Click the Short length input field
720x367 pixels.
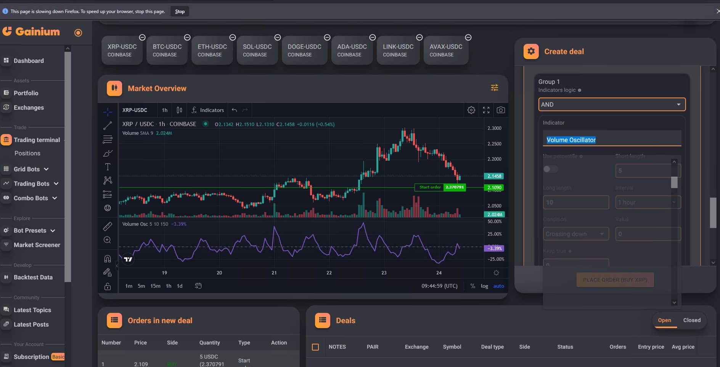click(x=648, y=171)
